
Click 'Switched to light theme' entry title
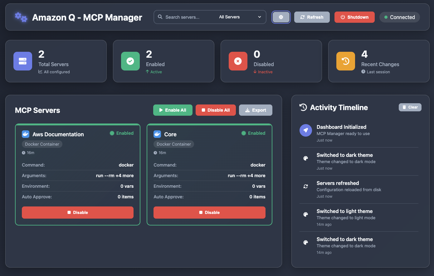pos(344,211)
